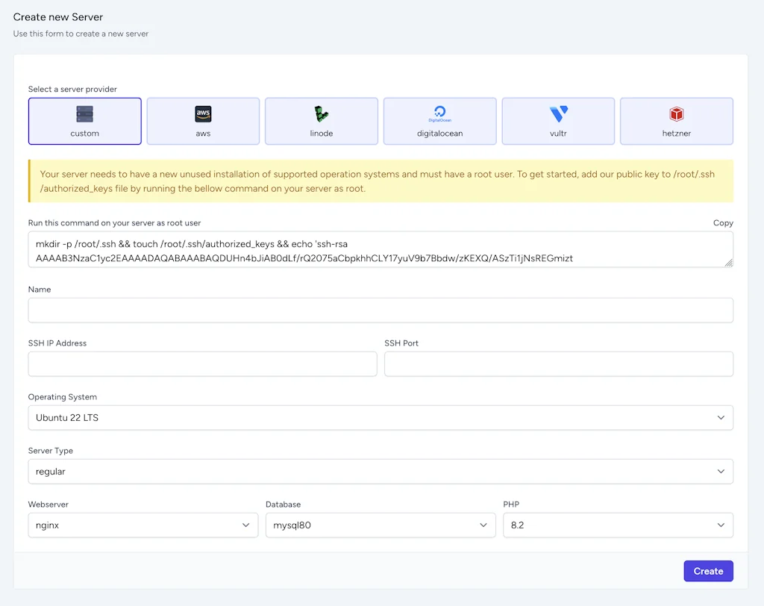Open the Operating System selector with Ubuntu 22 LTS
The image size is (764, 606).
point(381,418)
